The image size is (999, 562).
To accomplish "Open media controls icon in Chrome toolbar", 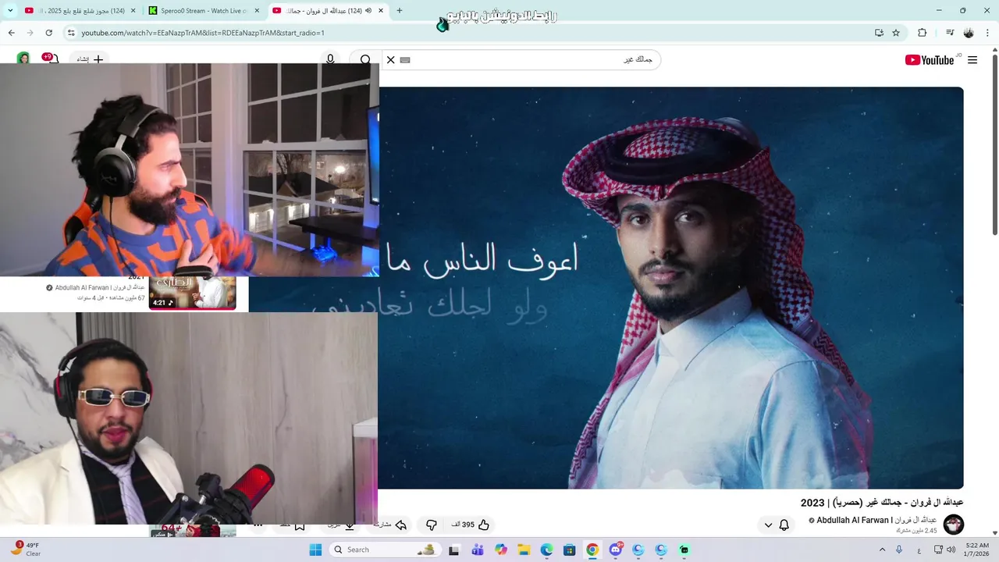I will pyautogui.click(x=950, y=33).
